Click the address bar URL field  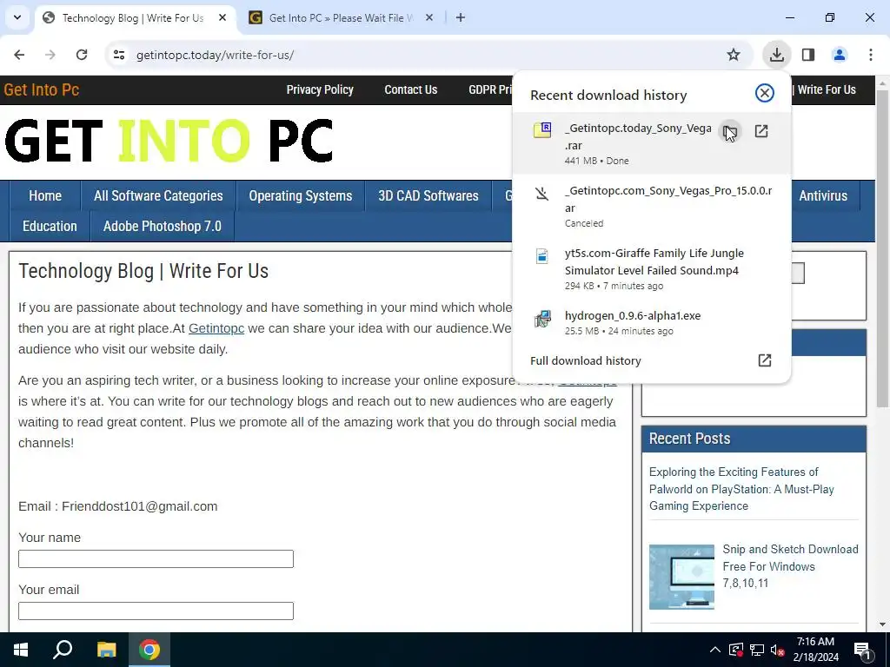pos(420,55)
